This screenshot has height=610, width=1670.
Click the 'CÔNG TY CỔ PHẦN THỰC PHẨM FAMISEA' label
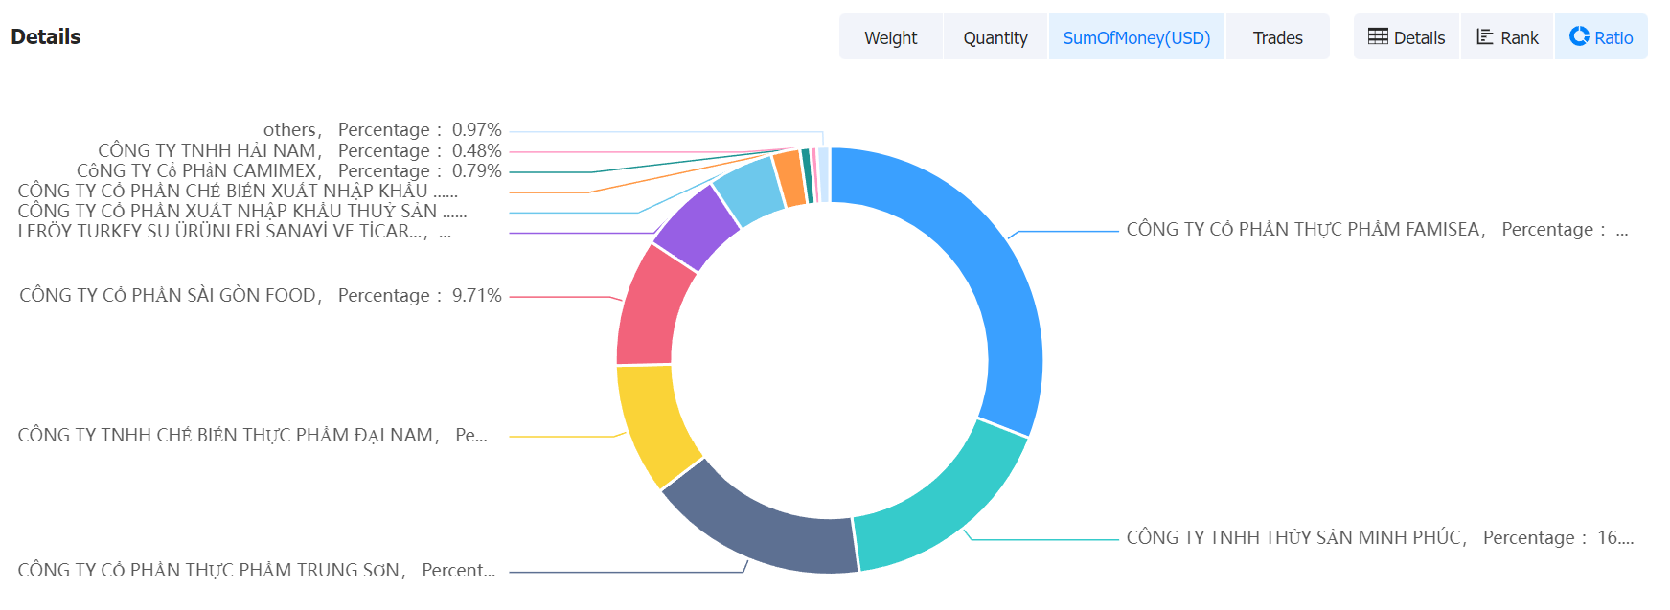coord(1378,229)
